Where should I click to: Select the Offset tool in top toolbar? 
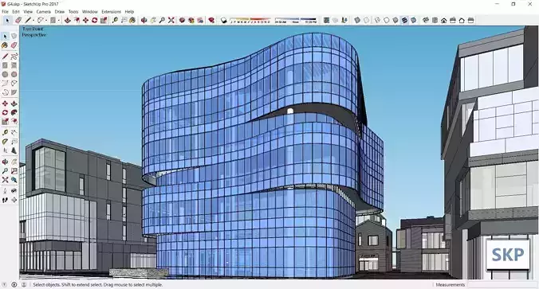[77, 21]
